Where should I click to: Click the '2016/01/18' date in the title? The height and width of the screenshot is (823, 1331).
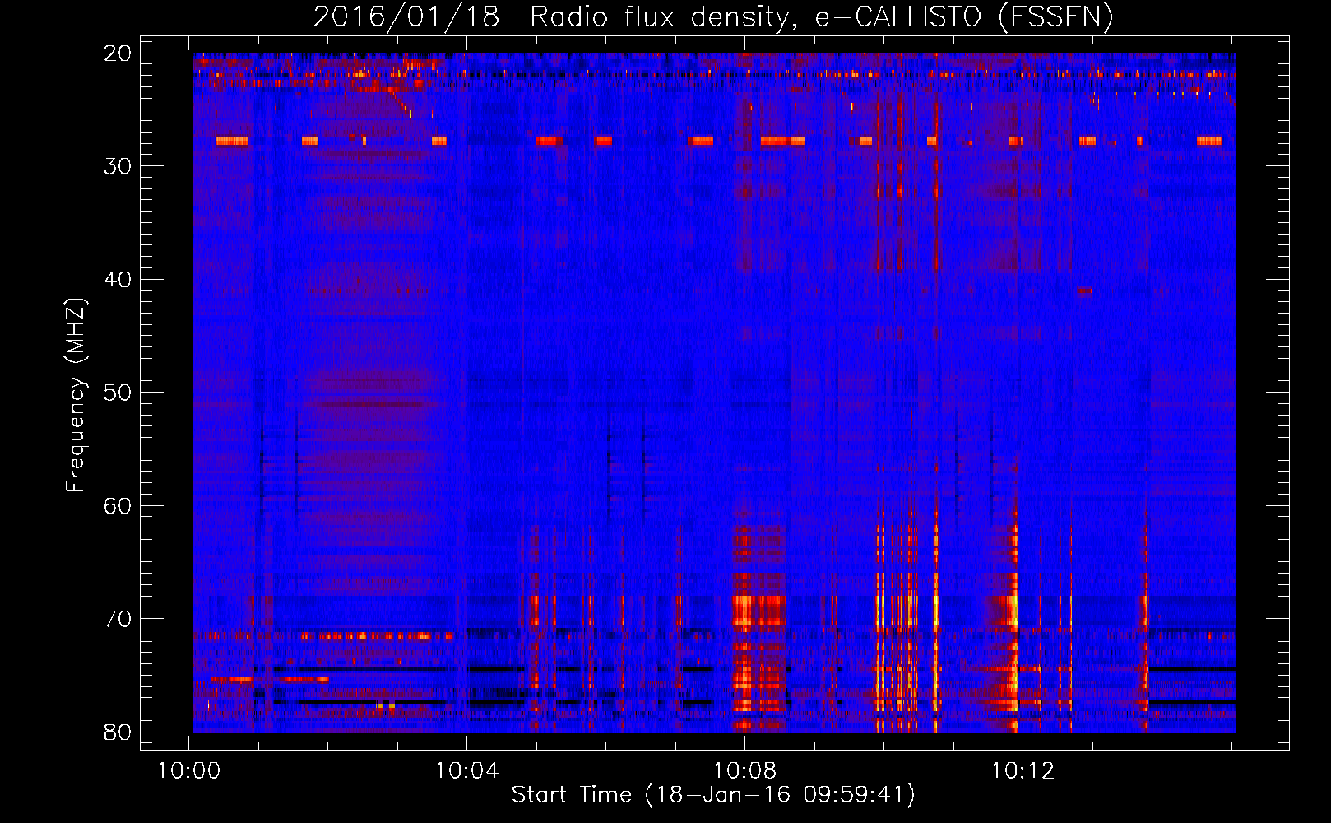406,16
